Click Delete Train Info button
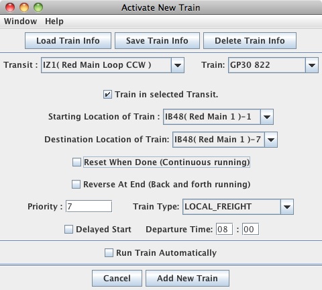Screen dimensions: 322x290 tap(250, 41)
